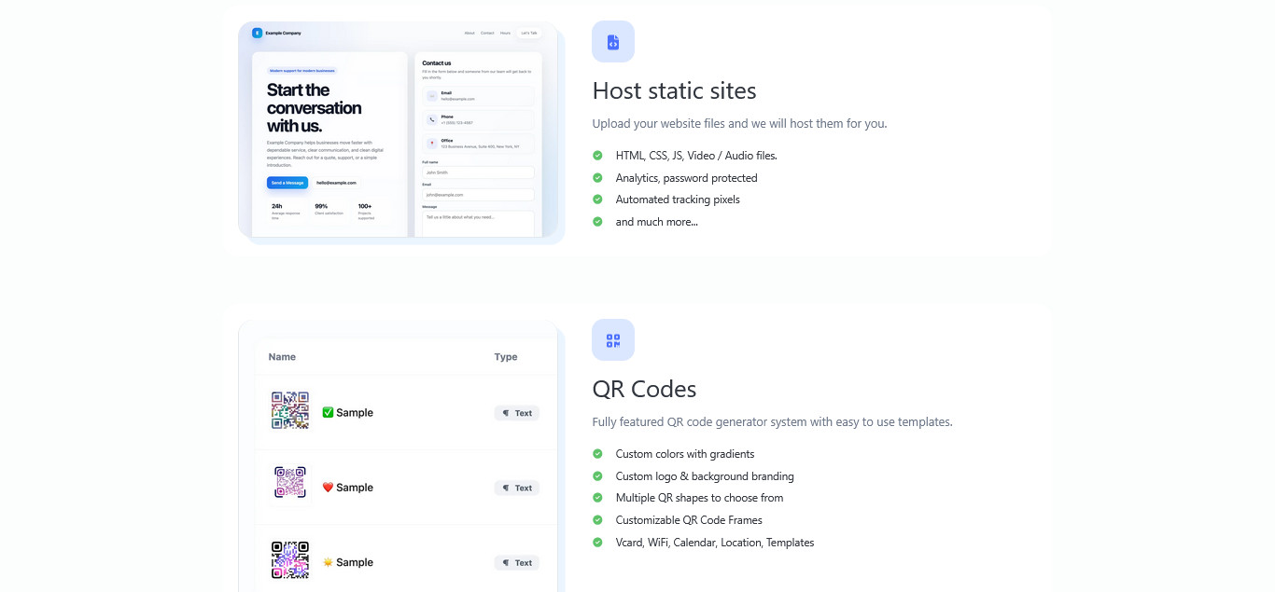Click the check icon beside and much more
1275x592 pixels.
[x=597, y=222]
